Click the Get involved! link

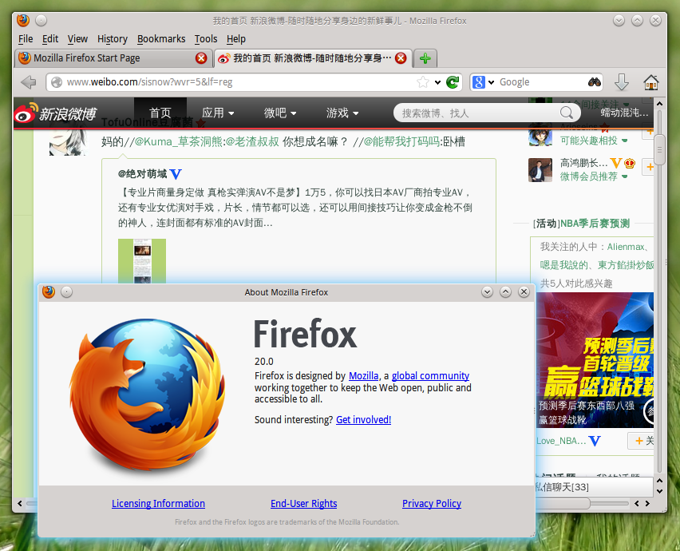(x=363, y=419)
